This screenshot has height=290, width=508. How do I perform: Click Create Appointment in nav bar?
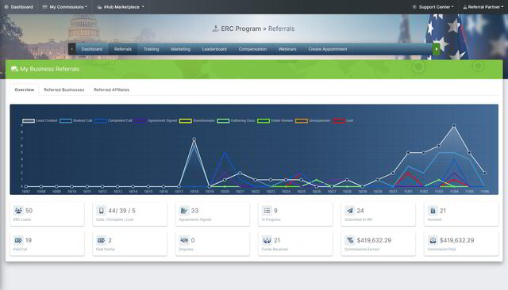tap(328, 49)
